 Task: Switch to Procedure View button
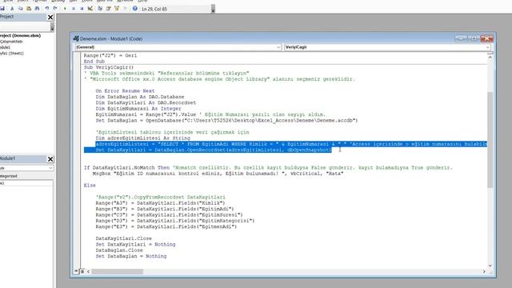(76, 271)
